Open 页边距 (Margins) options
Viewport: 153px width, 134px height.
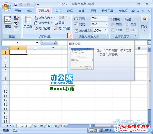point(28,23)
